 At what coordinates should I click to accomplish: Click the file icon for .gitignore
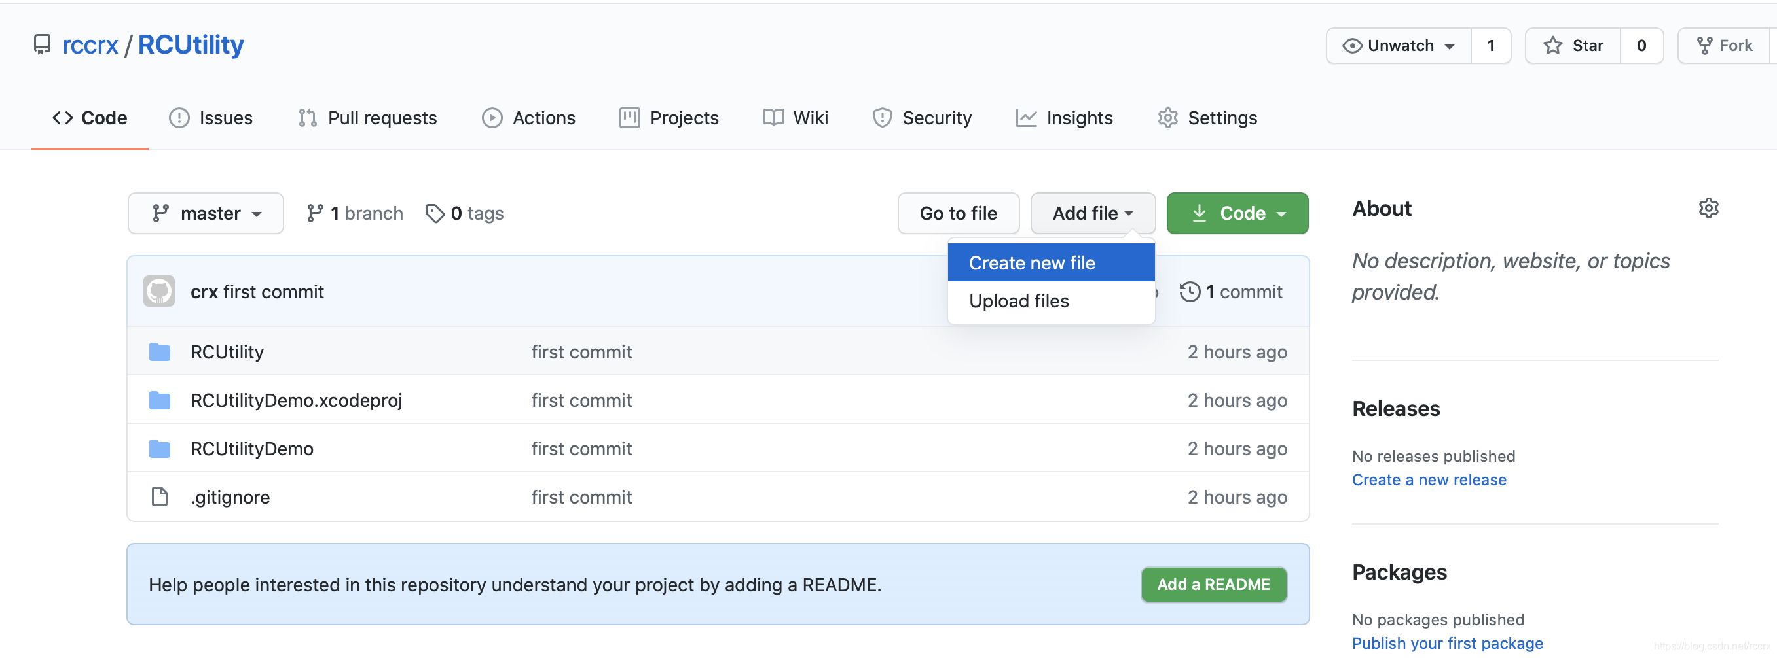tap(160, 497)
